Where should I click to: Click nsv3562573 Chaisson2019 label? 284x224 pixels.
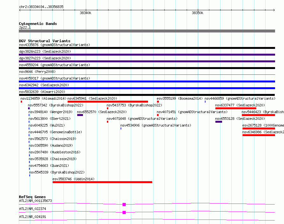53,139
